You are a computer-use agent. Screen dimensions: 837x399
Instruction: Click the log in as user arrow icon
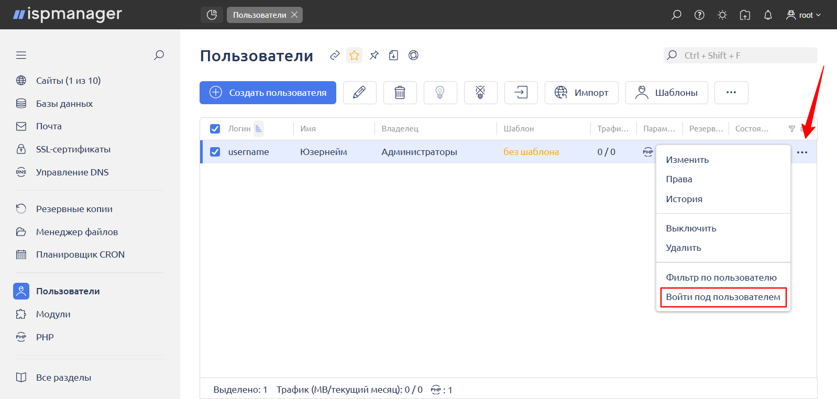point(521,93)
